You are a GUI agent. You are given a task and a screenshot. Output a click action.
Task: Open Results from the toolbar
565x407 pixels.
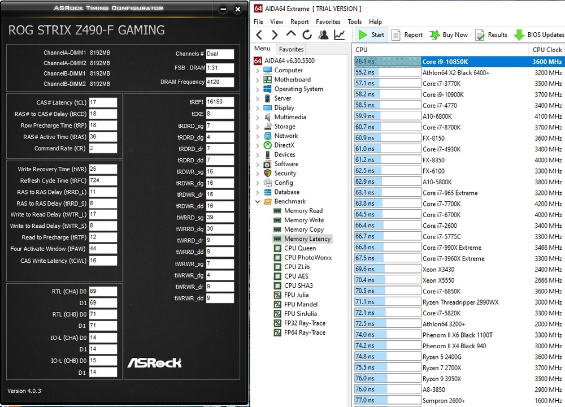point(491,34)
